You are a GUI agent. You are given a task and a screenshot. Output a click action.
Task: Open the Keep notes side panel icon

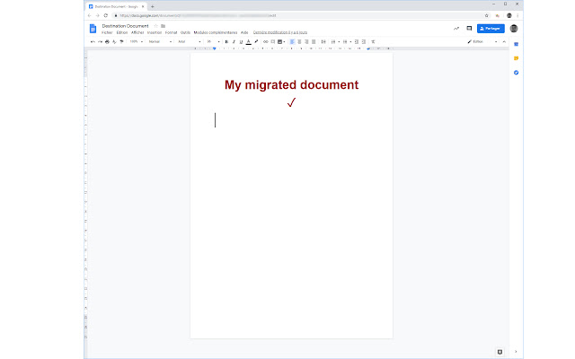tap(516, 58)
